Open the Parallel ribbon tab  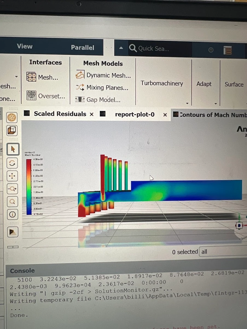[83, 48]
